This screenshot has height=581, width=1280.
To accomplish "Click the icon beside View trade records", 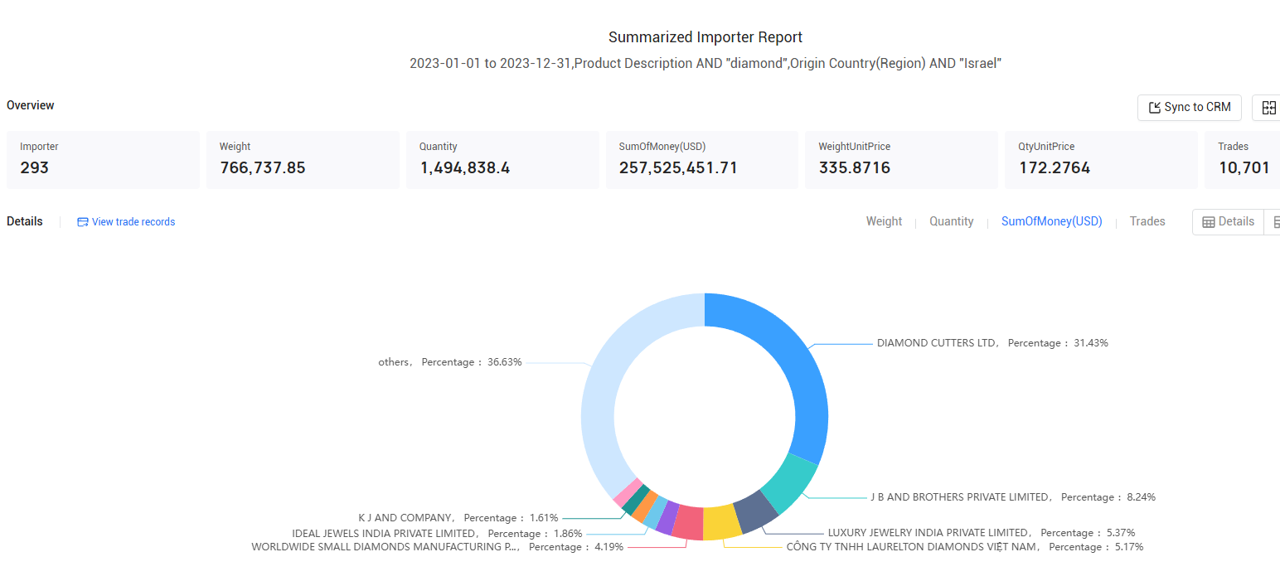I will [83, 222].
